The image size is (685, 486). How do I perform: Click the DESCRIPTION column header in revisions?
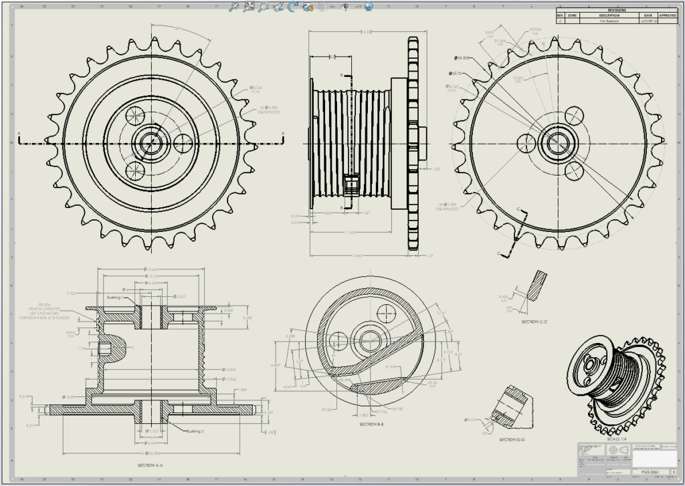coord(609,15)
